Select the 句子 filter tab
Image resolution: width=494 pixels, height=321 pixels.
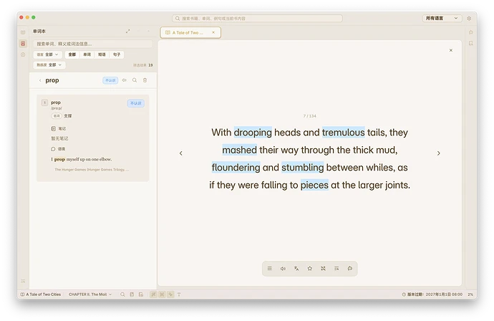(x=117, y=54)
